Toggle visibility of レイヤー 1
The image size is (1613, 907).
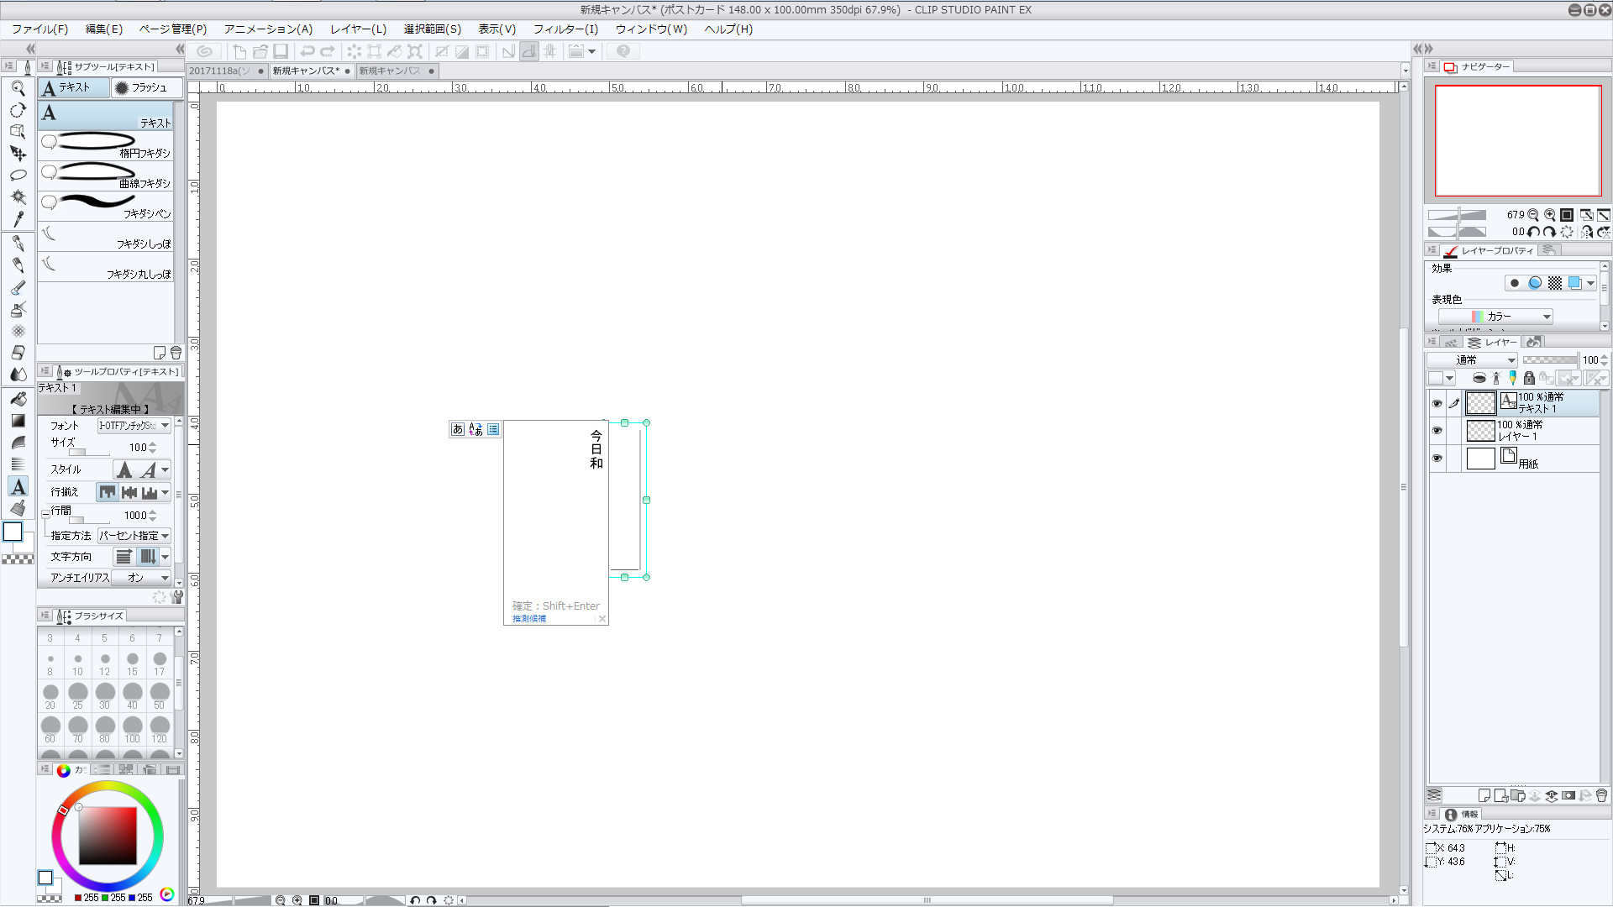point(1437,431)
